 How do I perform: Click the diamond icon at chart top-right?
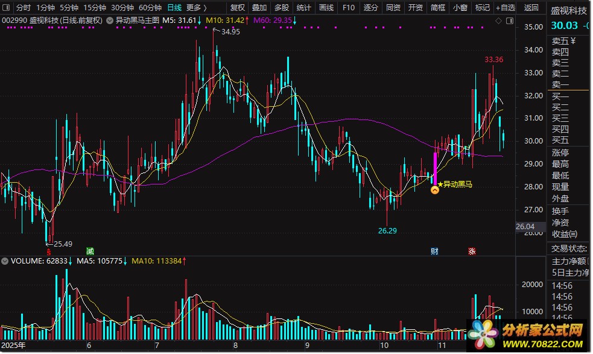498,21
